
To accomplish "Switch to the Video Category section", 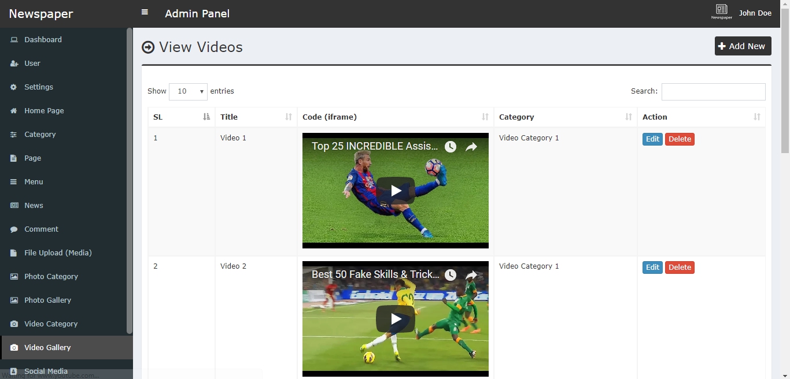I will pos(52,324).
